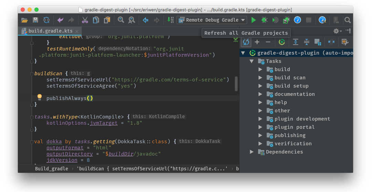Click the Cut scissors icon
This screenshot has height=192, width=372.
point(85,20)
